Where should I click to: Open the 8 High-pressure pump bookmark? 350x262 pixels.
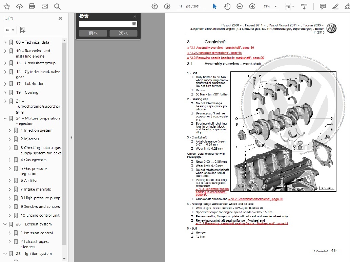click(x=40, y=198)
